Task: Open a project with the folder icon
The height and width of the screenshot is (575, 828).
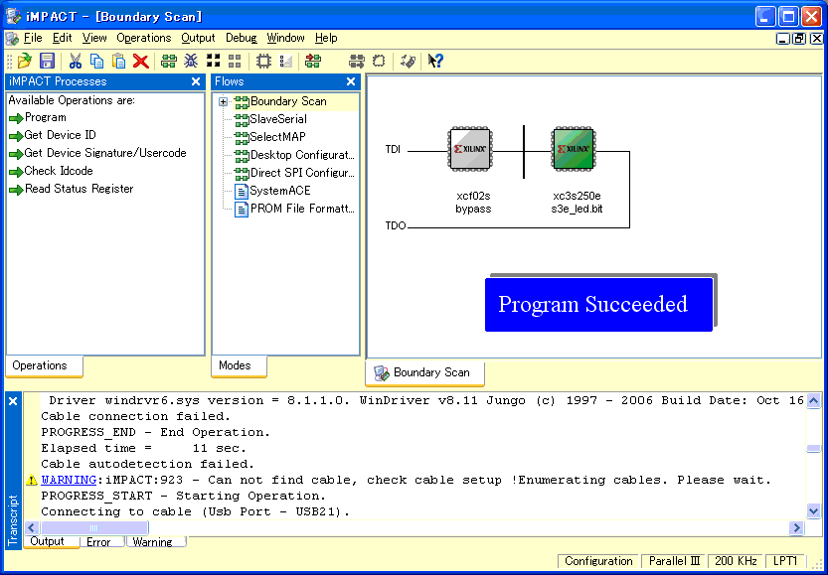Action: coord(24,62)
